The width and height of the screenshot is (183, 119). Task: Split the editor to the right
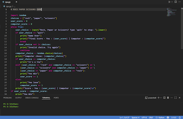click(175, 2)
